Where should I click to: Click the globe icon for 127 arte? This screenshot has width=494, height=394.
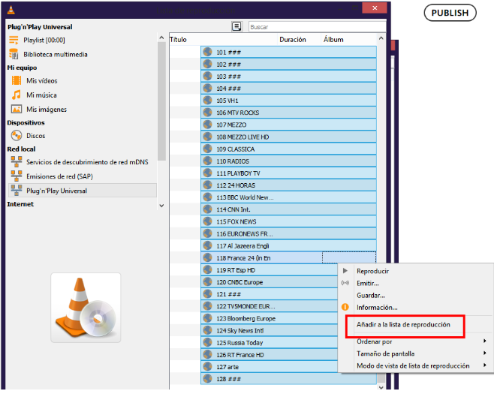point(207,366)
